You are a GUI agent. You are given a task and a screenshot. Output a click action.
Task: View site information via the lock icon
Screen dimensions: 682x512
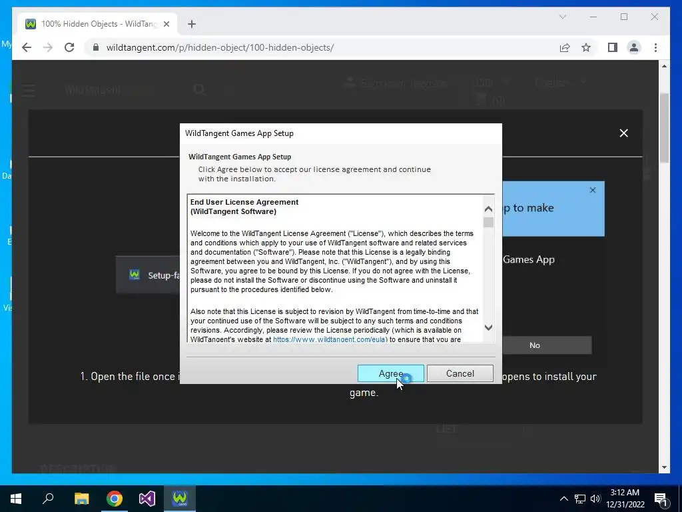point(96,47)
